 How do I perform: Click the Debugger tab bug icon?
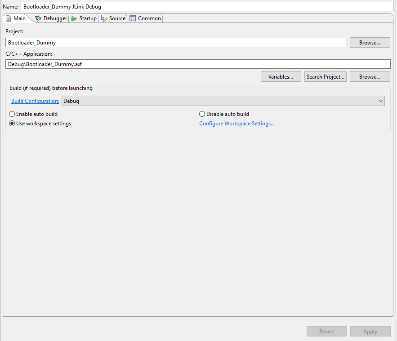click(x=38, y=18)
